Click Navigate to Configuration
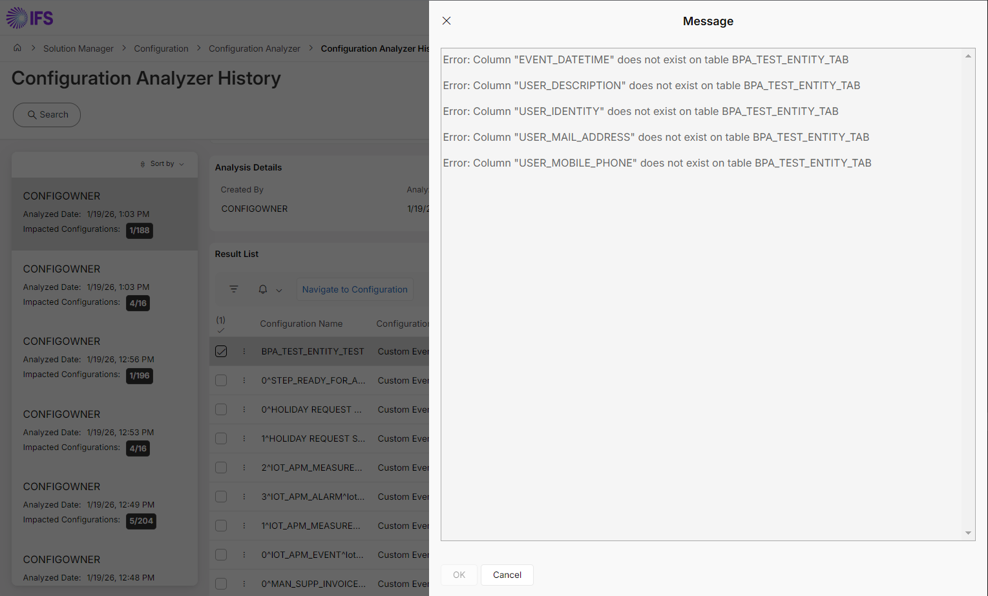The width and height of the screenshot is (988, 596). tap(355, 289)
